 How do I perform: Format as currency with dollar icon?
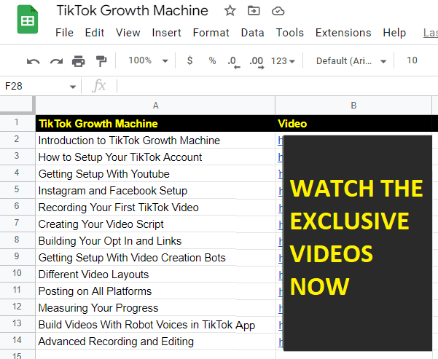(x=189, y=60)
